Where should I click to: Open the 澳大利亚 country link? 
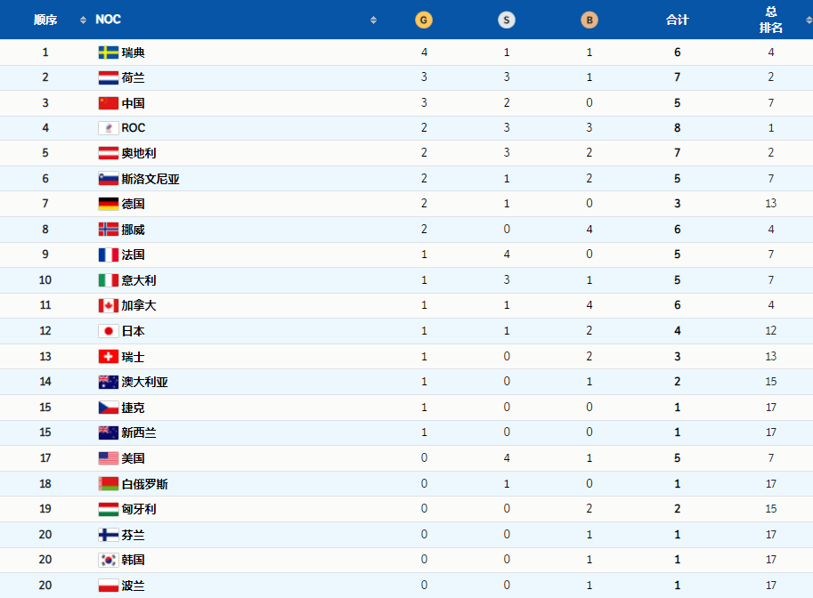144,382
